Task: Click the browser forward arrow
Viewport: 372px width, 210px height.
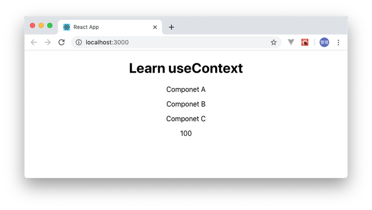Action: pos(48,42)
